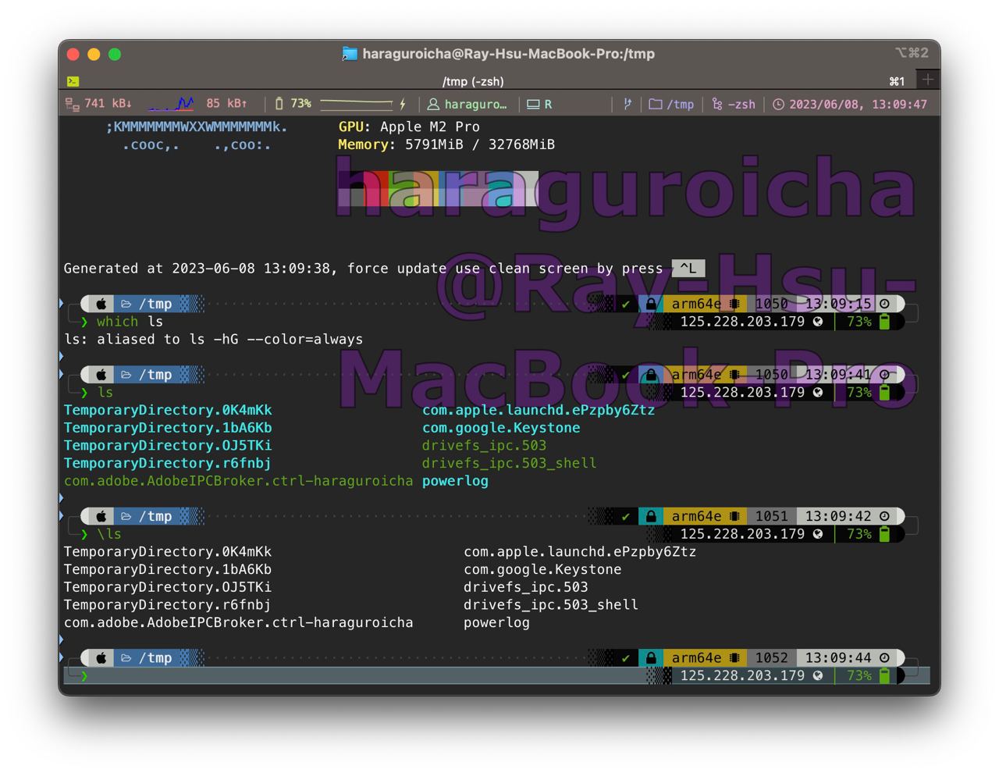Click the 2023/06/08, 13:09:47 timestamp

(x=858, y=104)
